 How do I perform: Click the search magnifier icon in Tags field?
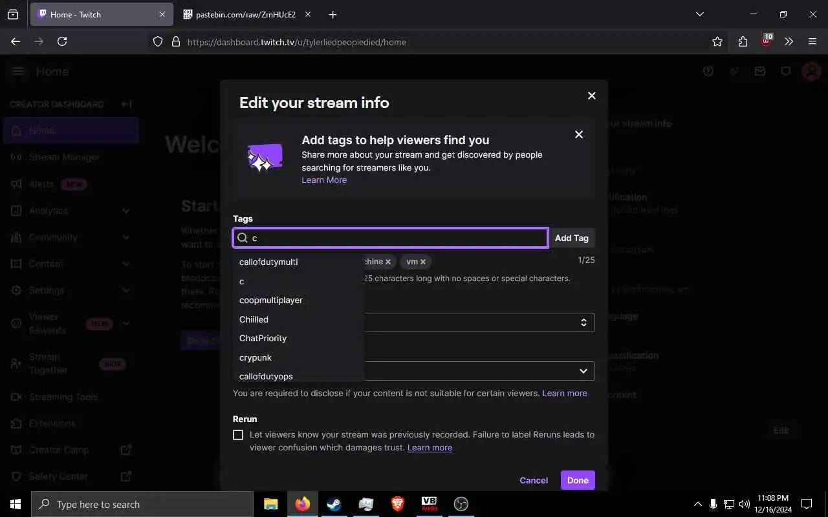(x=243, y=238)
